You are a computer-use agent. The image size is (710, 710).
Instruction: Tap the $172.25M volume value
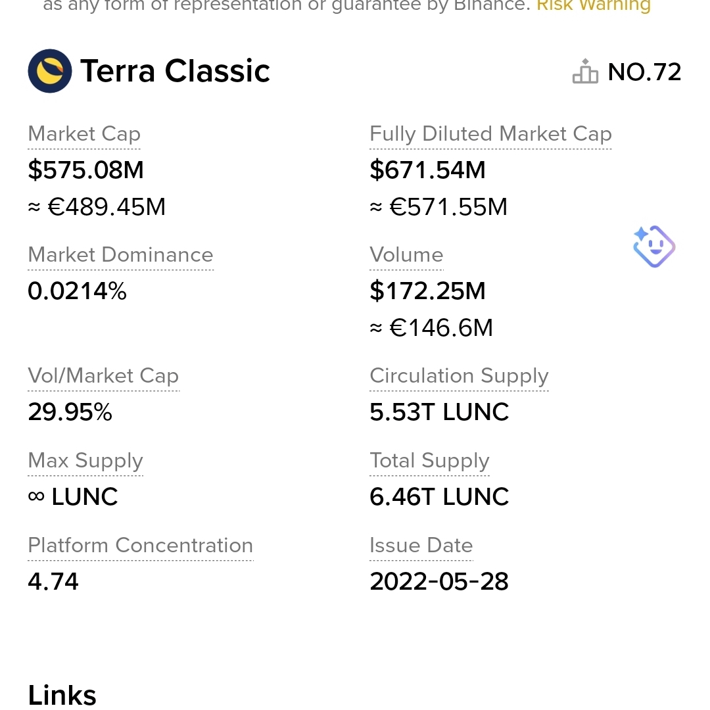(427, 291)
